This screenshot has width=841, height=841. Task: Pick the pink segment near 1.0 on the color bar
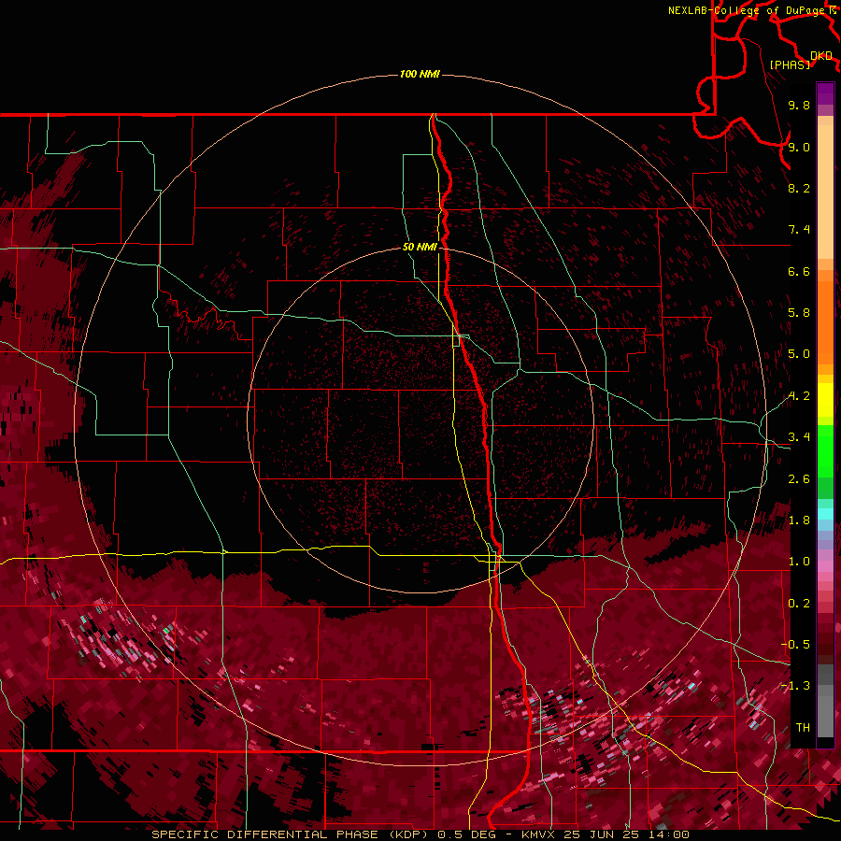pyautogui.click(x=825, y=565)
